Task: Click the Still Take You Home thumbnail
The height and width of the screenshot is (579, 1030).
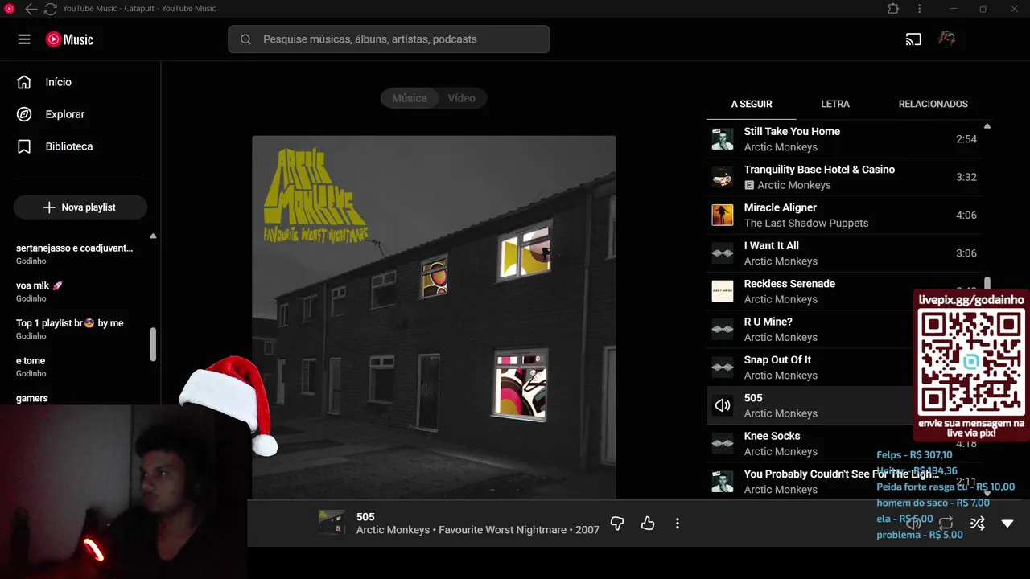Action: [723, 139]
